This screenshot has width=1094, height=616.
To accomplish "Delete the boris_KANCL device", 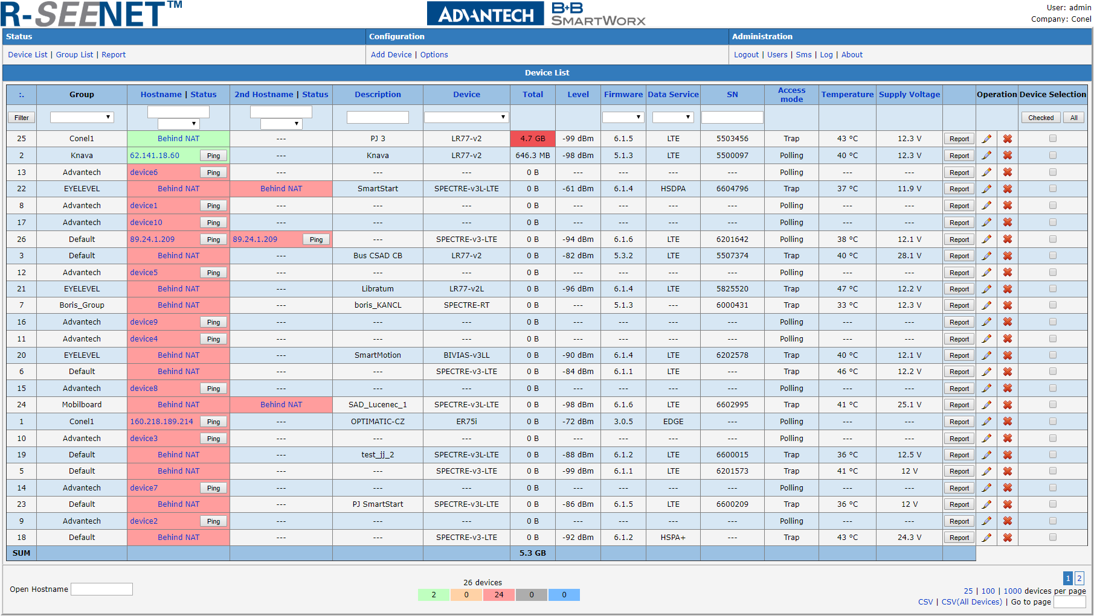I will (1008, 305).
